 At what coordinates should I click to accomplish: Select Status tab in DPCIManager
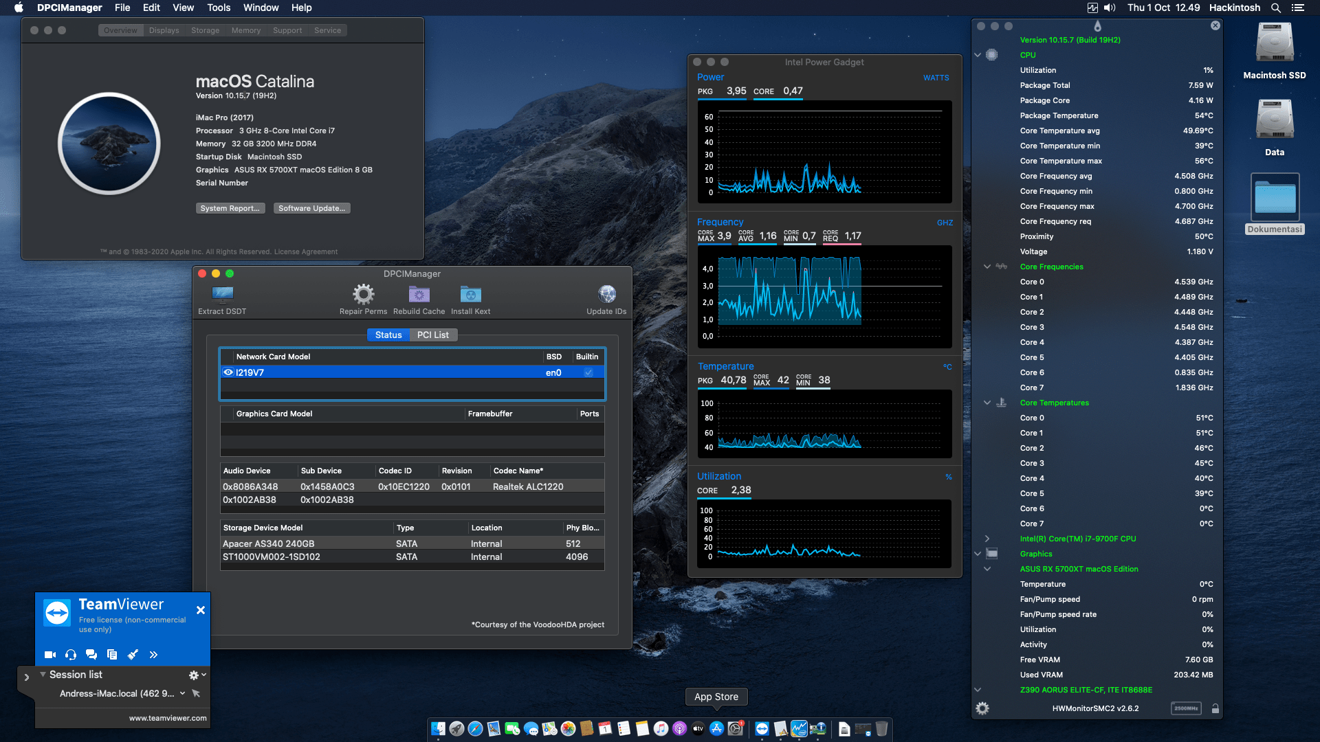tap(388, 335)
